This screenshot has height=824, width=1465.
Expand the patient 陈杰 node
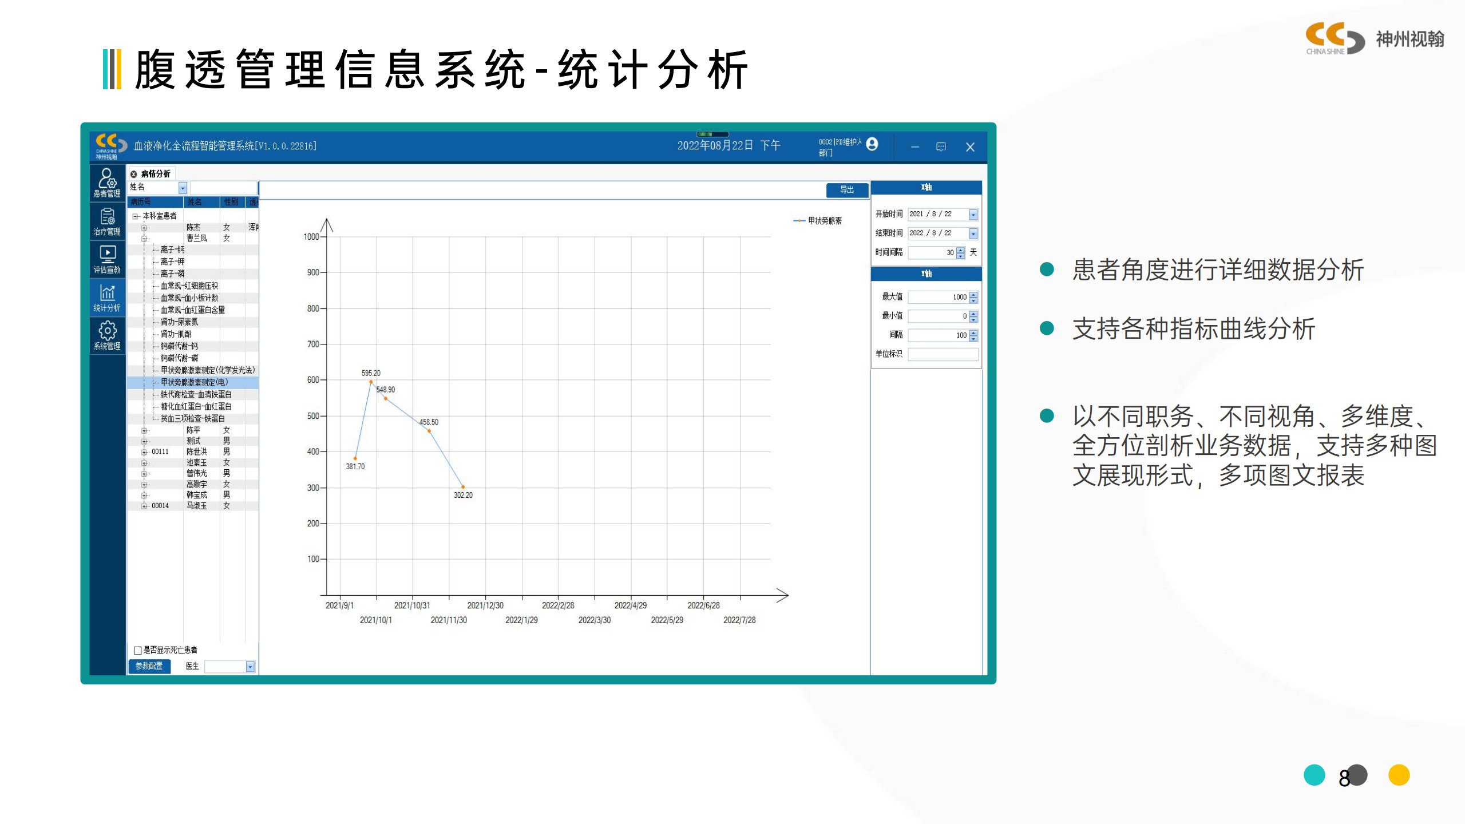point(145,228)
